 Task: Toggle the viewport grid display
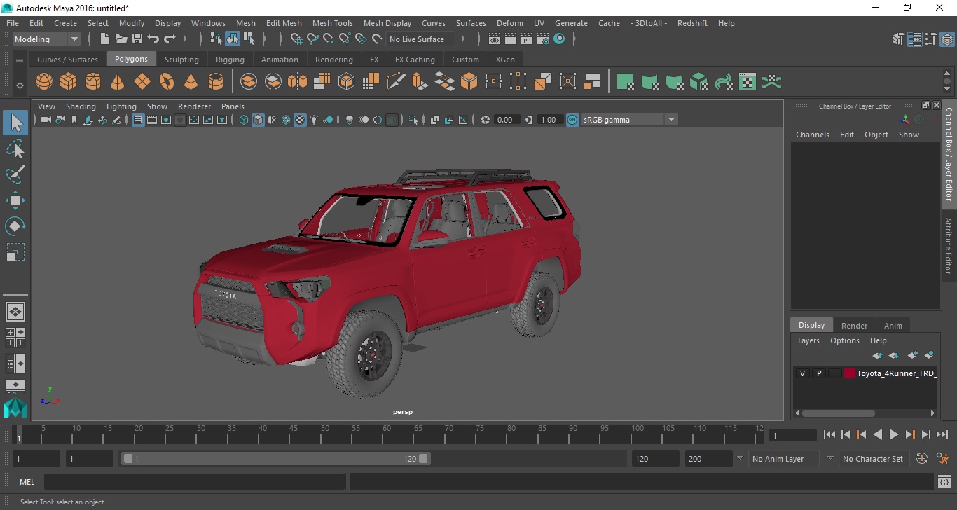pos(138,120)
